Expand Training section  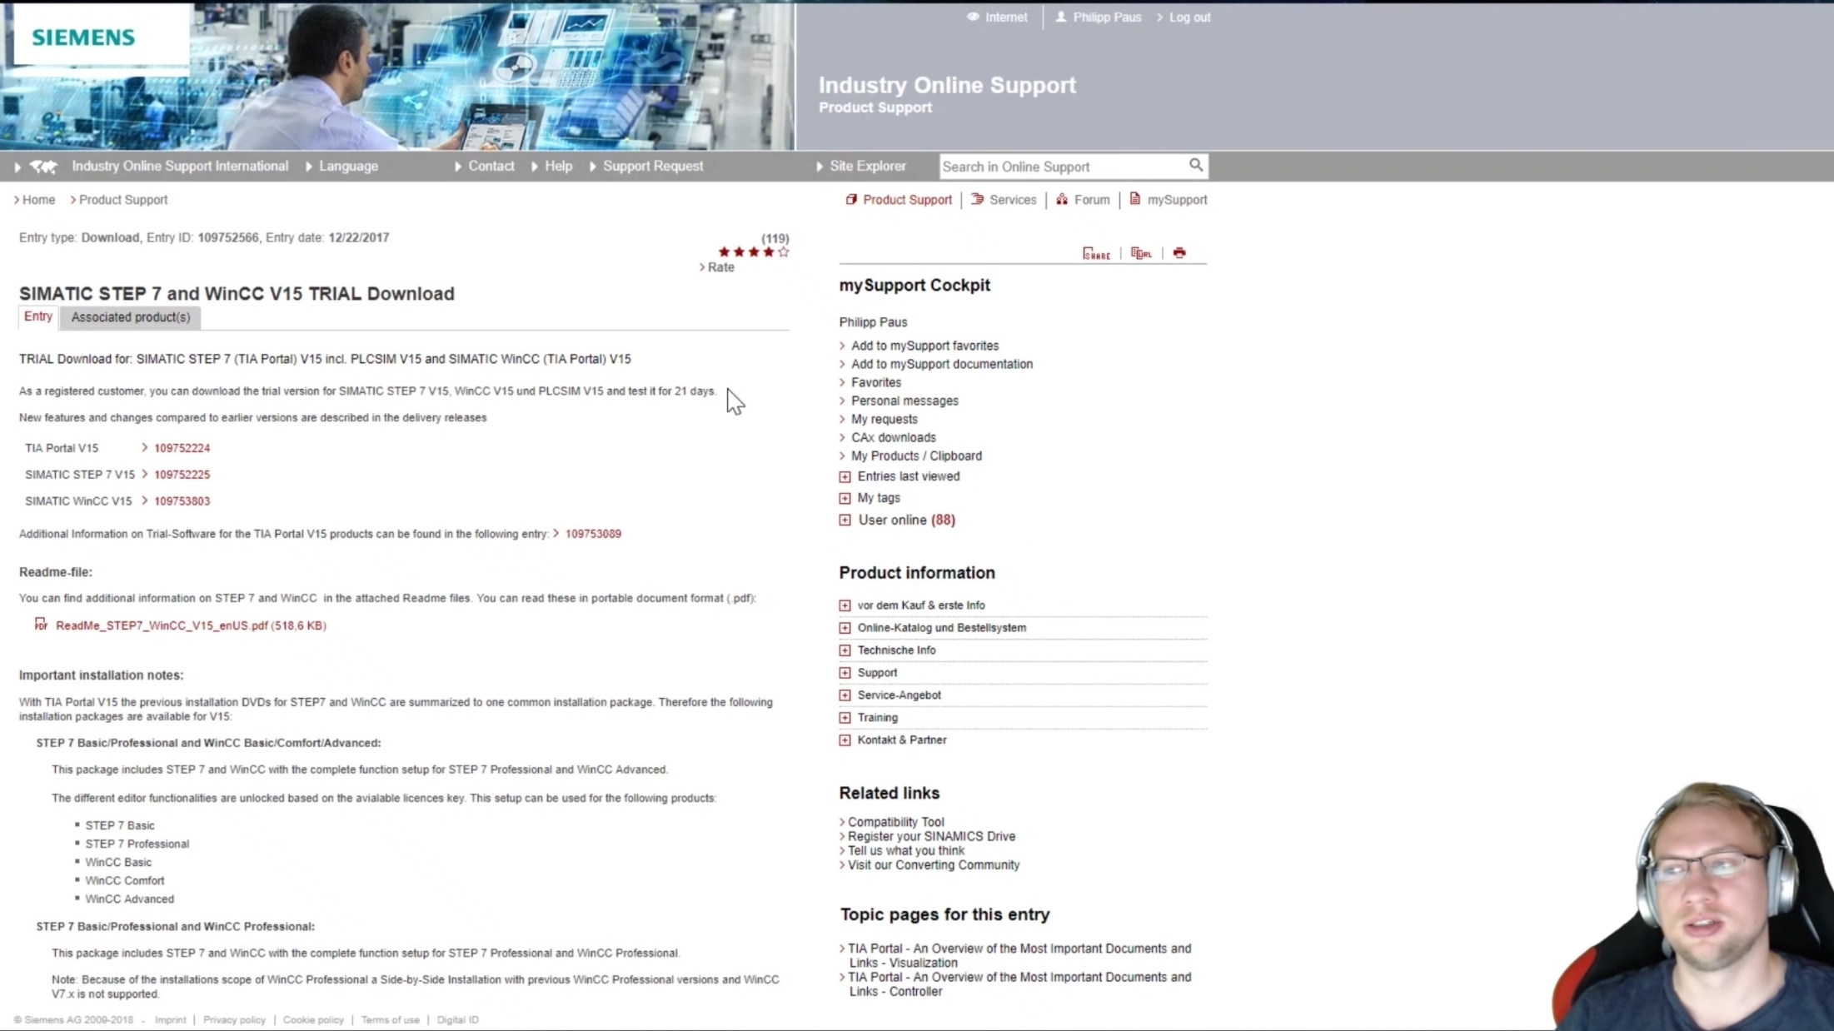point(845,718)
